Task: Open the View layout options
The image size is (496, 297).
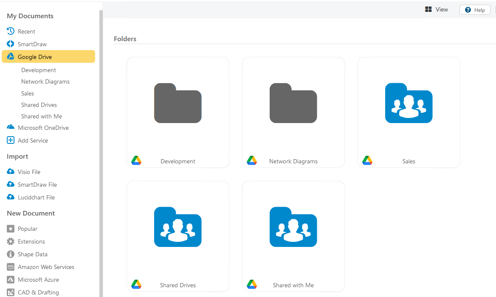Action: coord(437,10)
